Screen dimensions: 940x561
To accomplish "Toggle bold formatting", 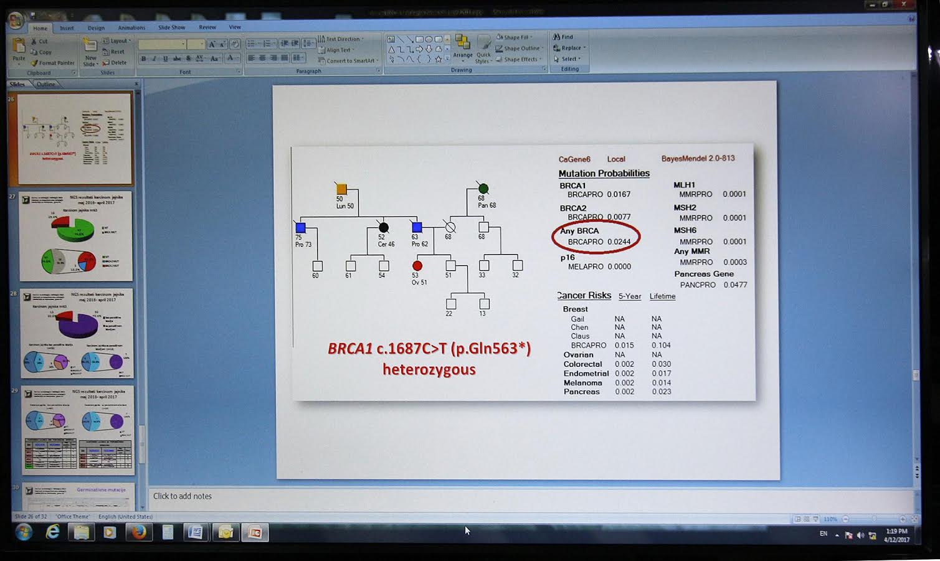I will [144, 59].
